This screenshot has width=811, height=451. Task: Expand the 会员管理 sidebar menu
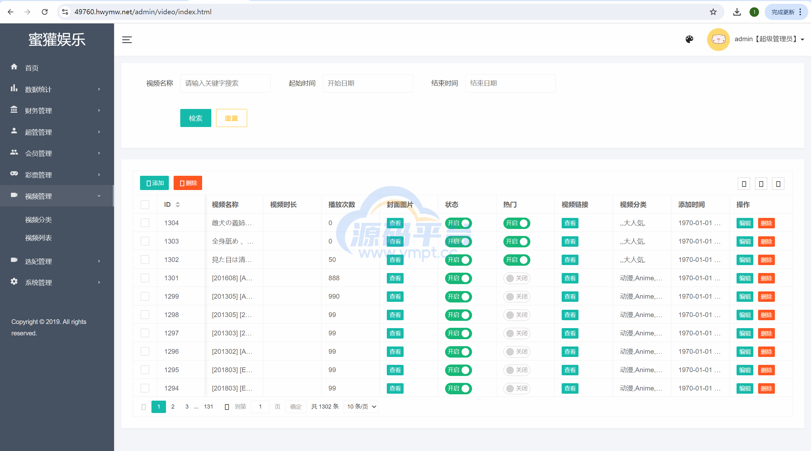coord(57,153)
